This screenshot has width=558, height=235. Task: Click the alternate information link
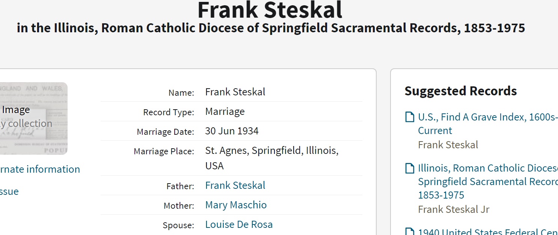40,169
